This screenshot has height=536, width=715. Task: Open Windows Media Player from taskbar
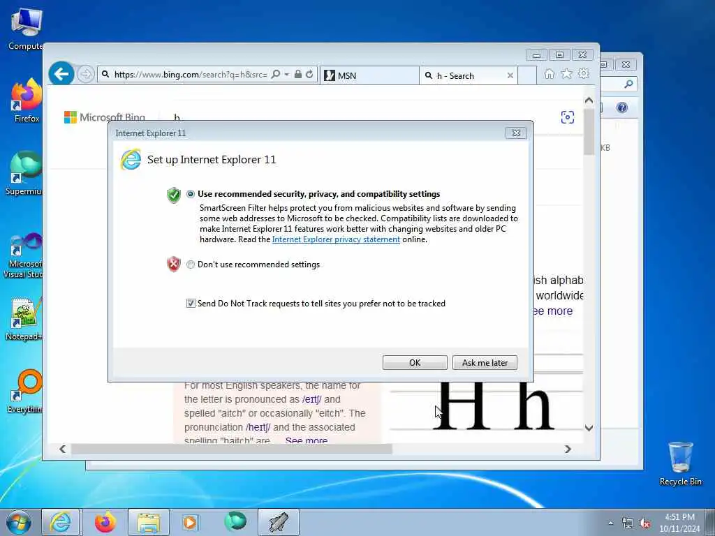[x=190, y=522]
